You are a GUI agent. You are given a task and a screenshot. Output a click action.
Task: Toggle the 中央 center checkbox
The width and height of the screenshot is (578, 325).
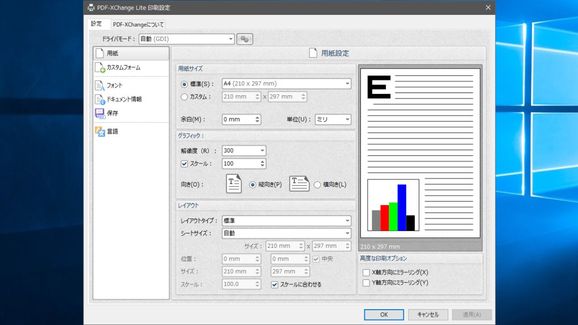coord(316,259)
